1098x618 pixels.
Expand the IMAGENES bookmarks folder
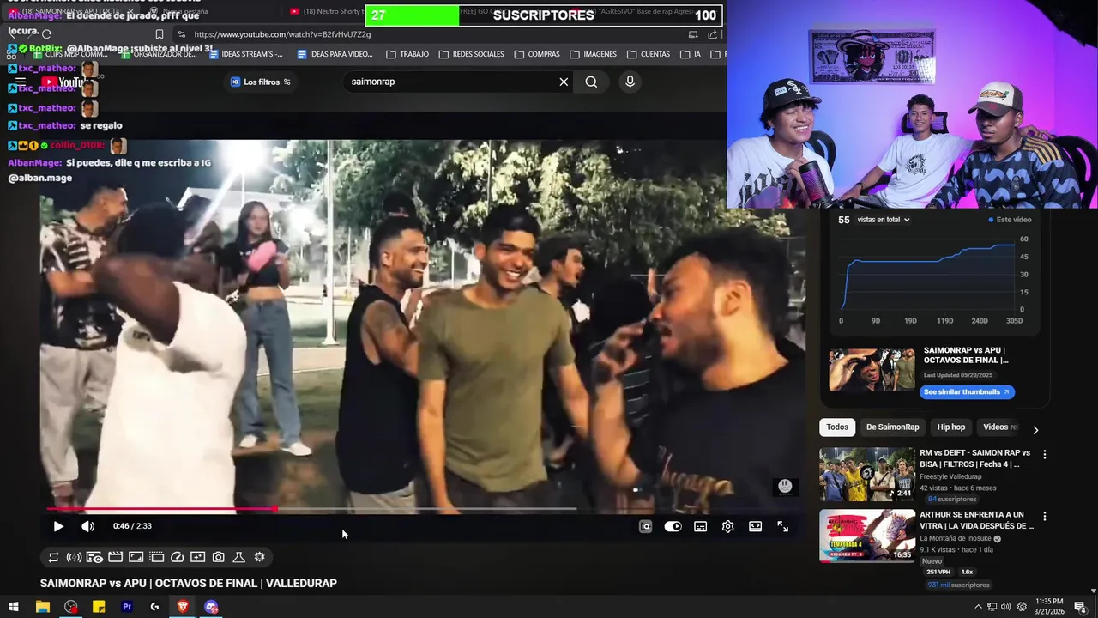click(593, 54)
